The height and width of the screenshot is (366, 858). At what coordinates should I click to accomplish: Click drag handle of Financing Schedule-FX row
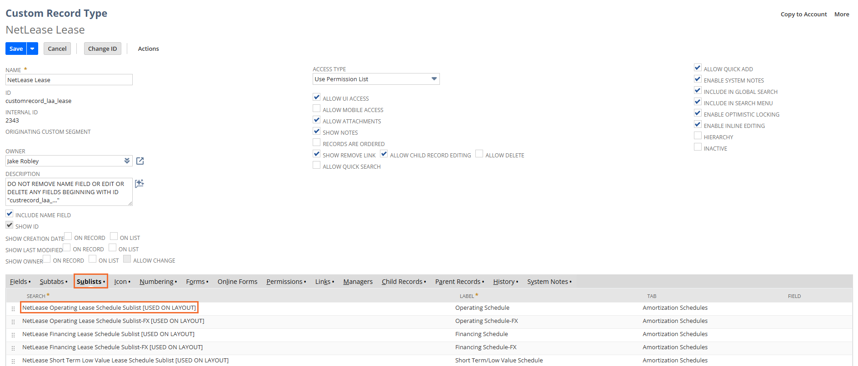point(13,348)
